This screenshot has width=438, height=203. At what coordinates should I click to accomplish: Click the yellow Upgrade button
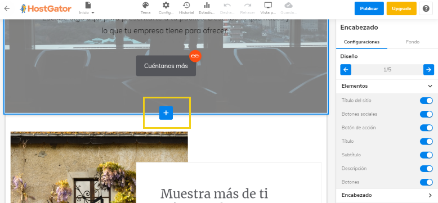401,8
